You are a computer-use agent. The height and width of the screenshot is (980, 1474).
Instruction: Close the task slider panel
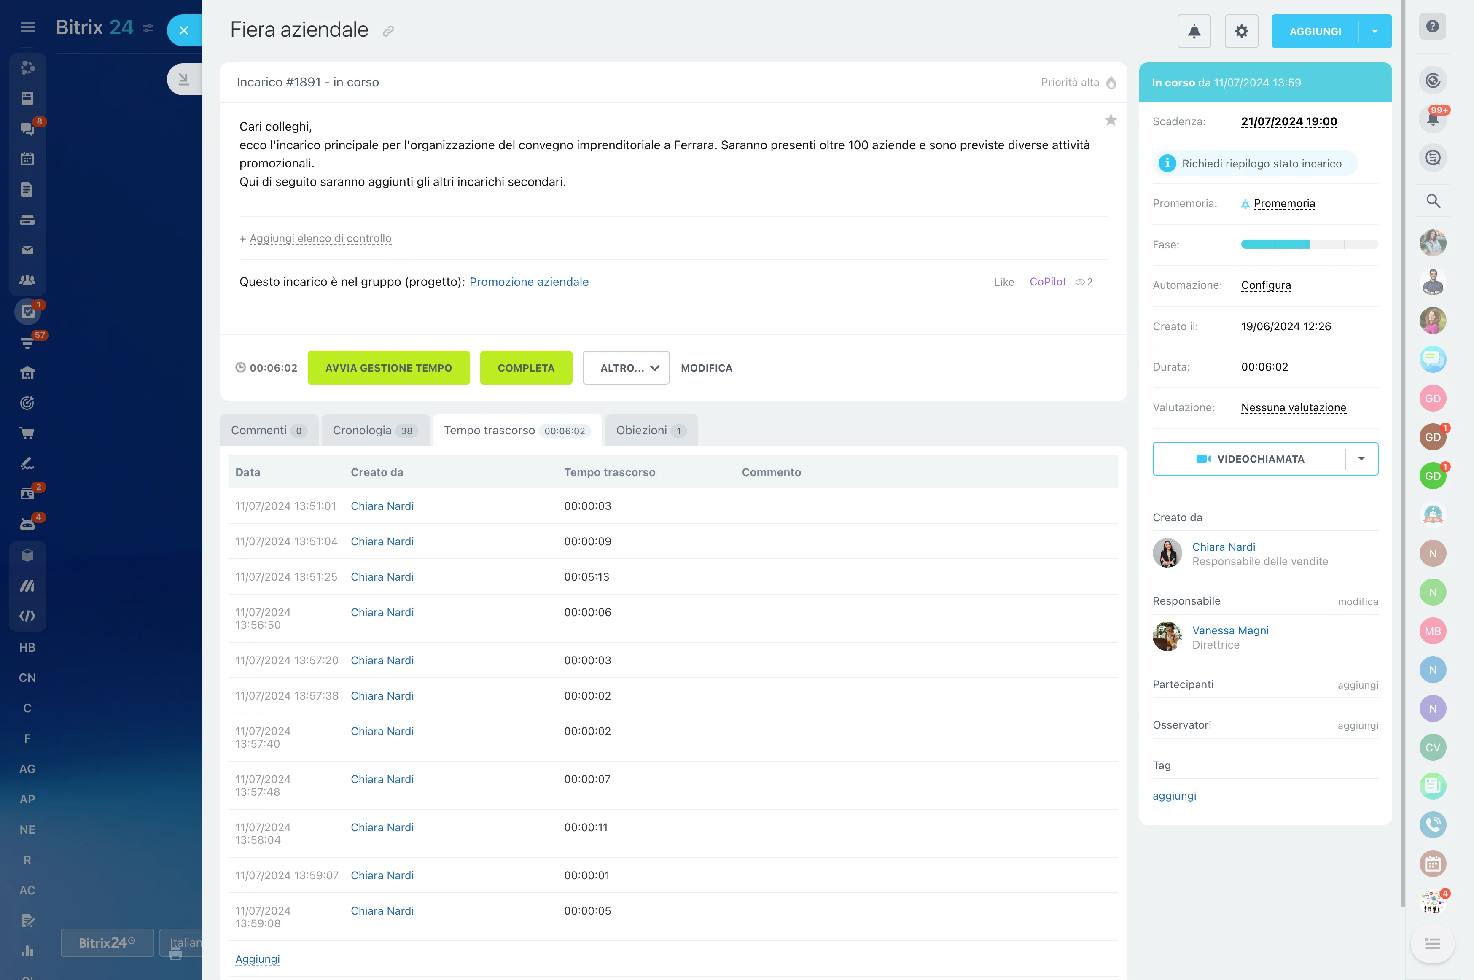click(x=184, y=30)
